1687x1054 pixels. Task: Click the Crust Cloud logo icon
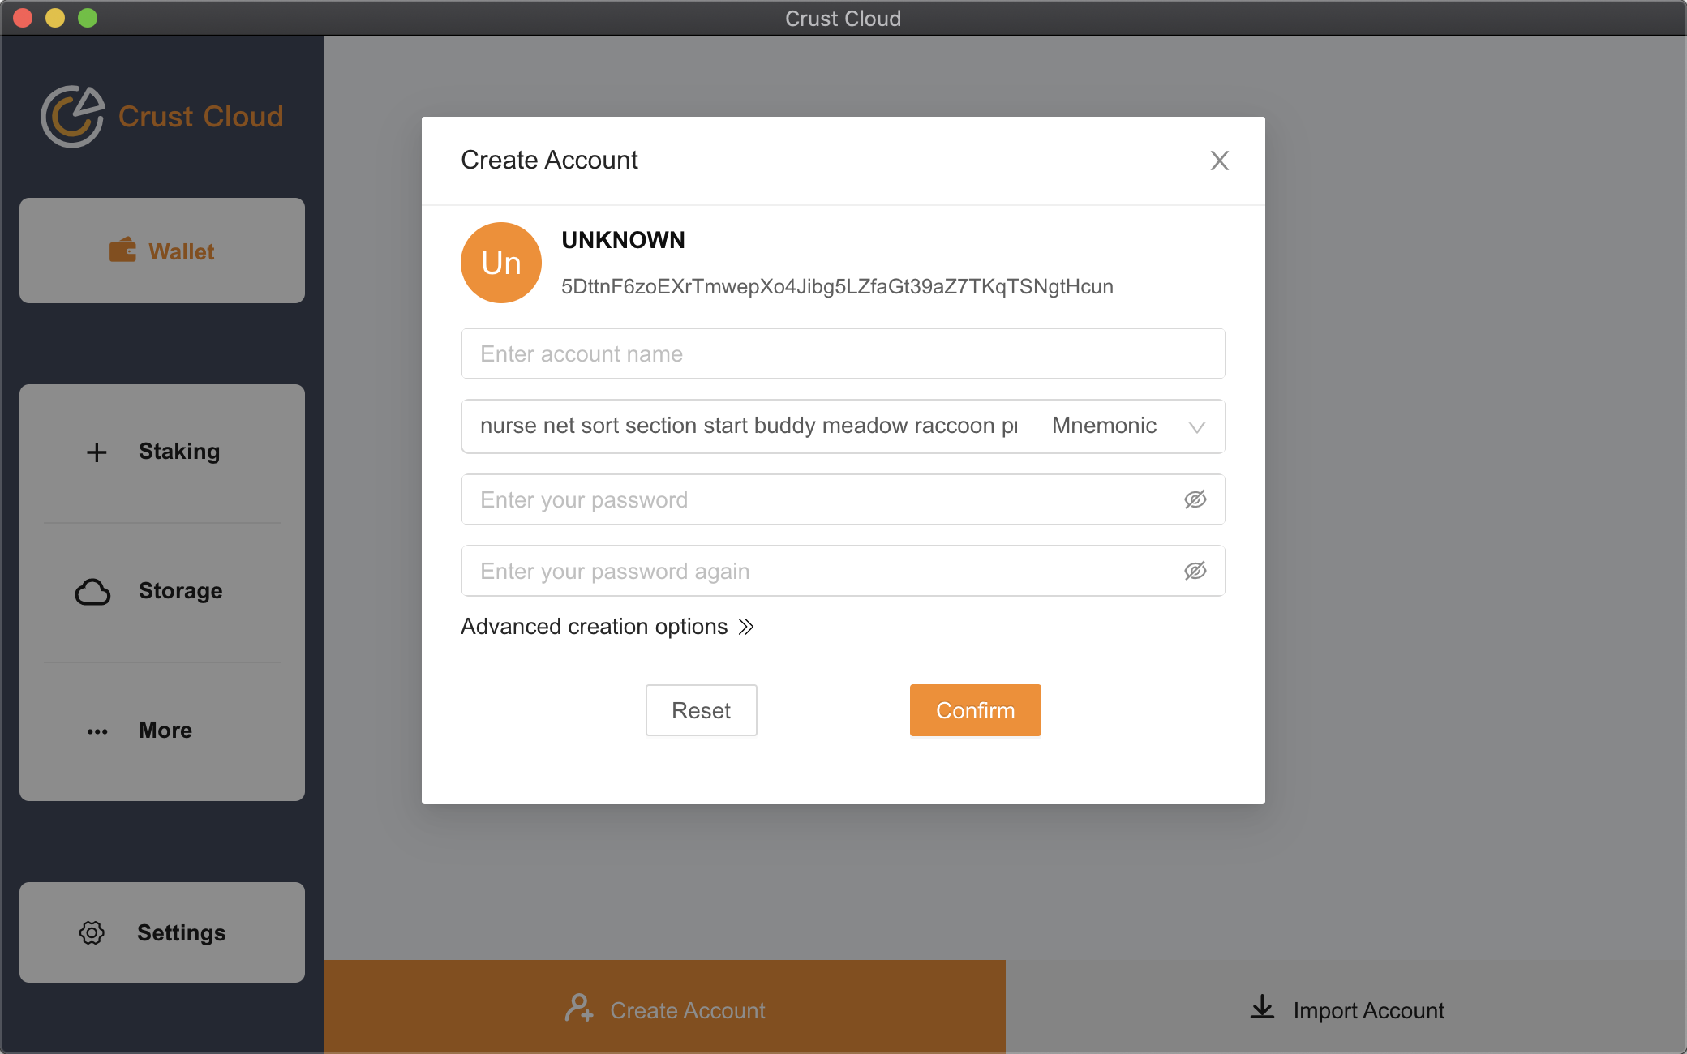coord(73,117)
